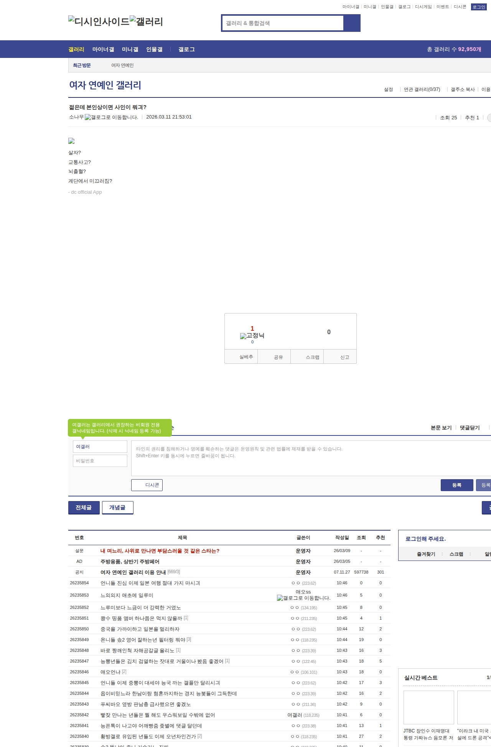Viewport: 491px width, 747px height.
Task: Open post 느루미보다 느금이 더 강력한 거였노
Action: [140, 607]
